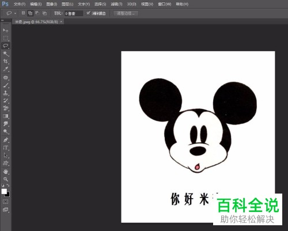Select the Pen tool
The height and width of the screenshot is (231, 288).
(x=6, y=140)
